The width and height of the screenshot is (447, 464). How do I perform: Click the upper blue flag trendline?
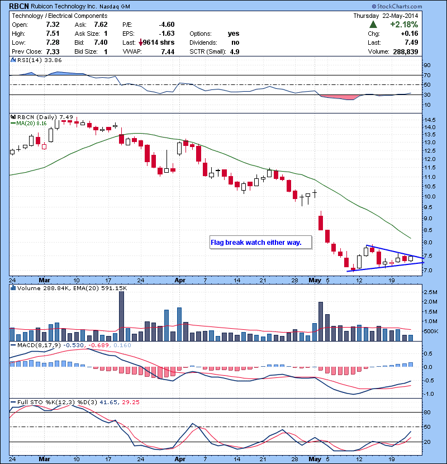point(395,252)
